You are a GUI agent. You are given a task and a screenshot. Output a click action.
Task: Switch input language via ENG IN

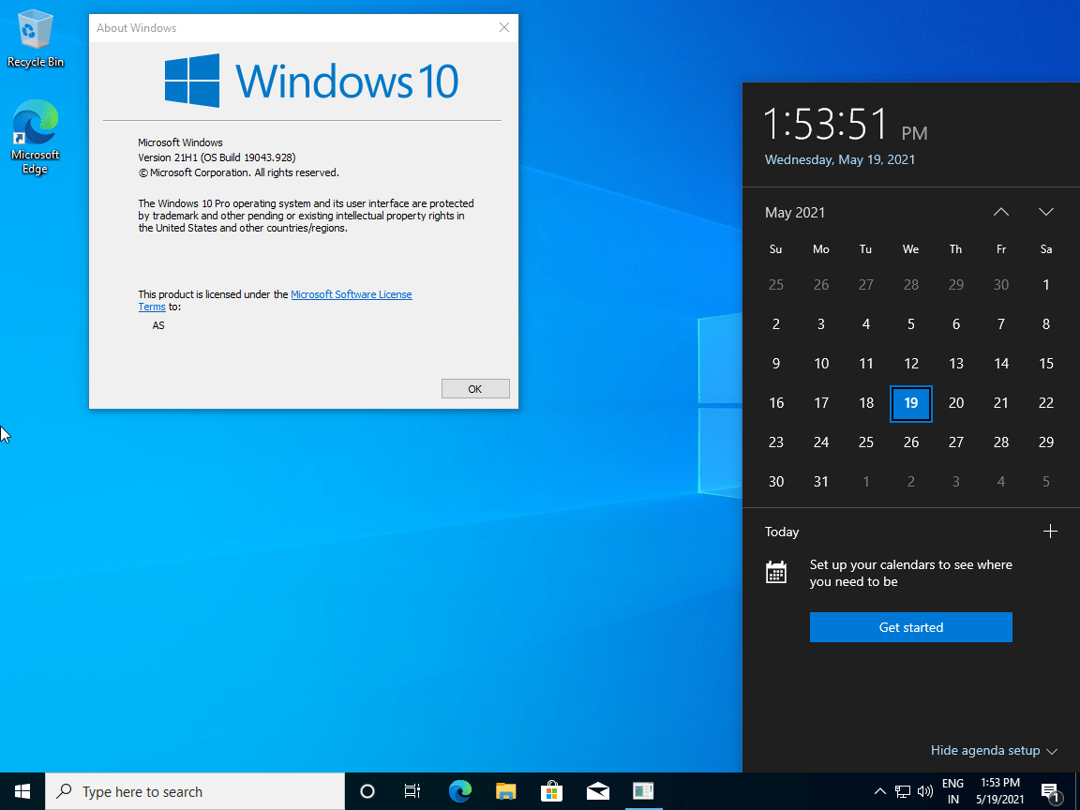[x=952, y=791]
